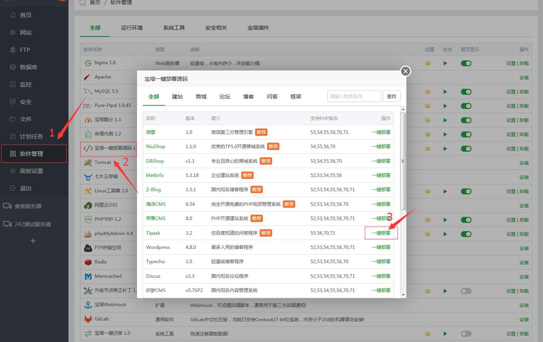Click the Tomcat icon

(x=88, y=162)
